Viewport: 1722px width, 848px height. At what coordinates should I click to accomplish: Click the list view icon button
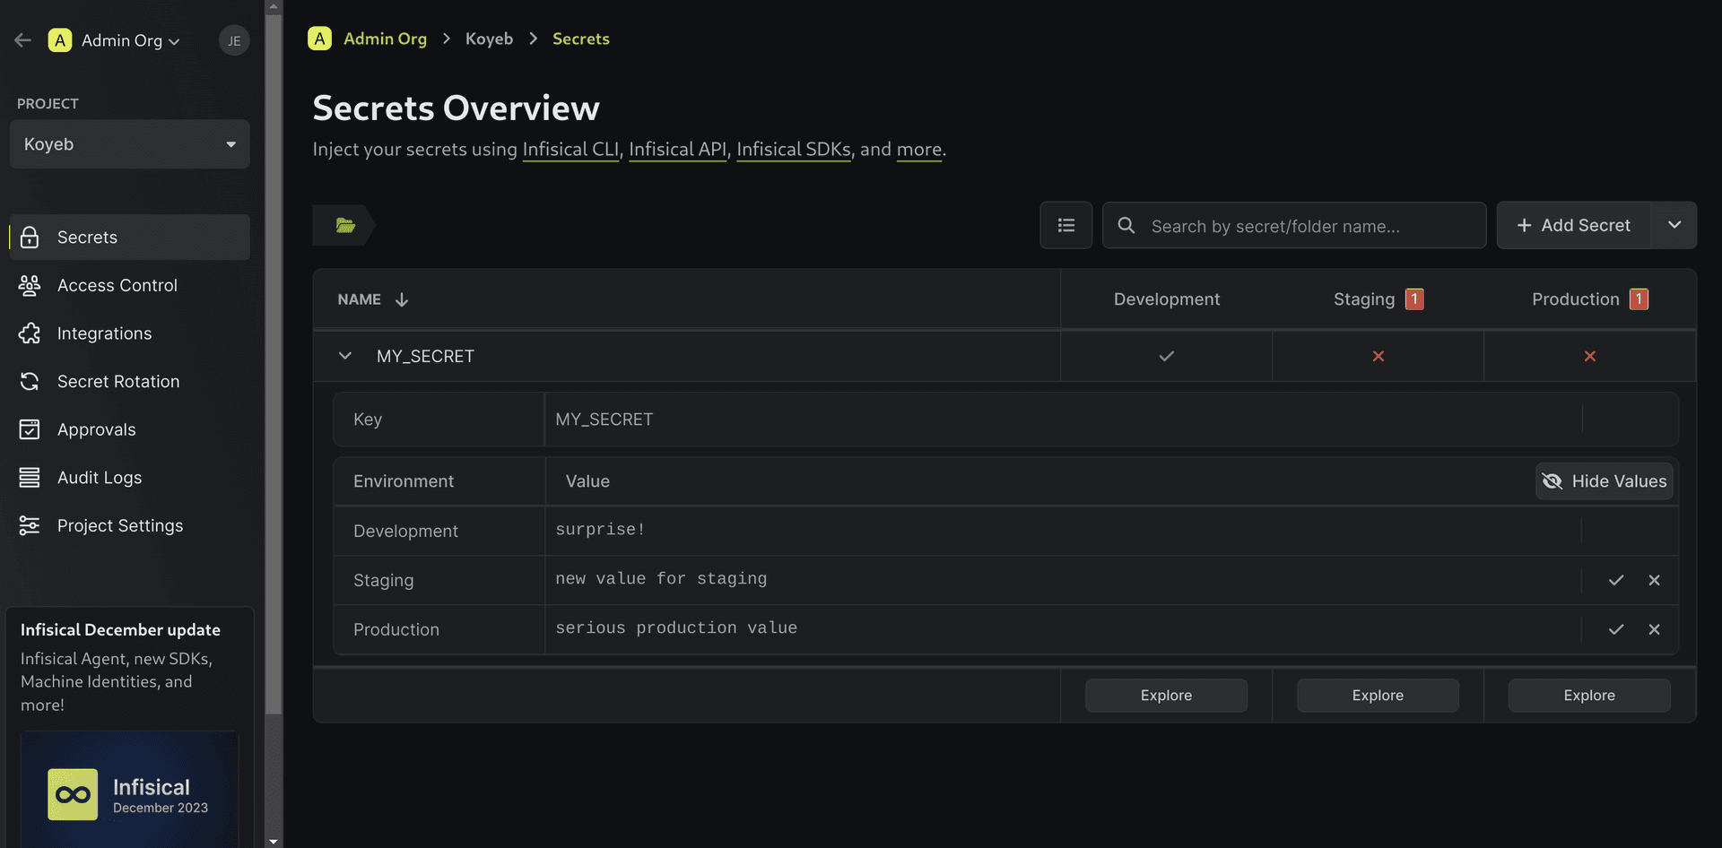(x=1065, y=225)
